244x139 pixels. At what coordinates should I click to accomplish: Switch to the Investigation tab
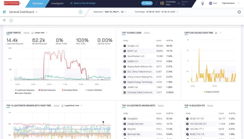(57, 3)
